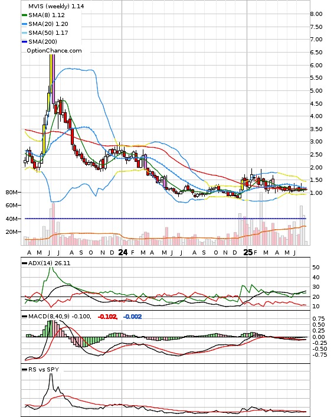Click the blue SMA(20) legend color marker

pyautogui.click(x=24, y=24)
